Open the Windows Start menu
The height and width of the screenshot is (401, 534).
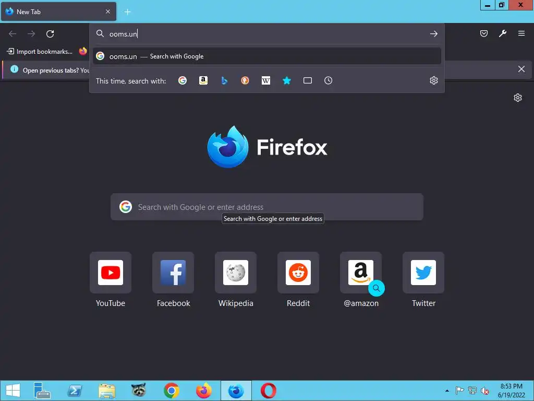pos(13,391)
